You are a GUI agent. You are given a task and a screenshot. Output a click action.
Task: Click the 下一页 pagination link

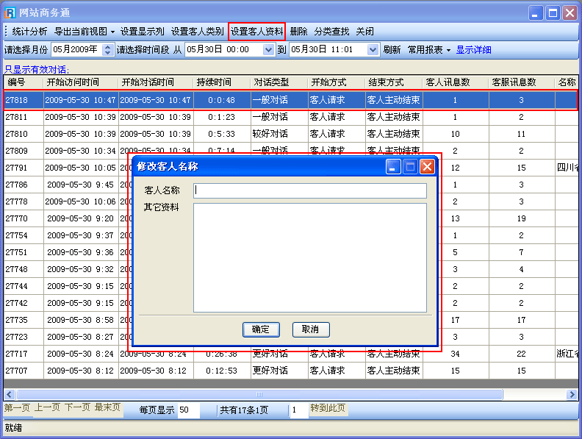pyautogui.click(x=77, y=407)
